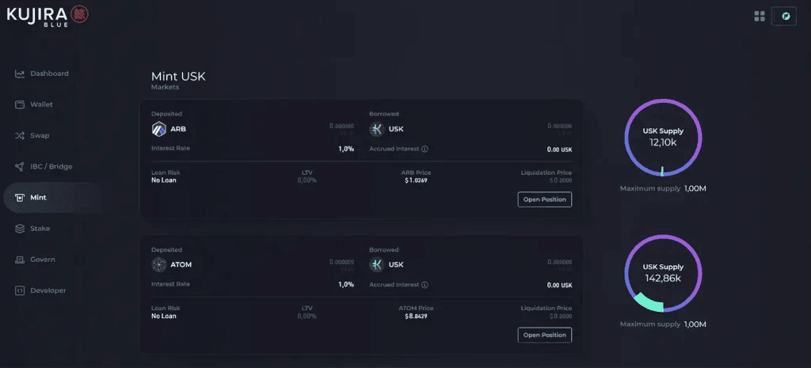
Task: Click the Accrued Interest info icon for ARB
Action: click(425, 149)
